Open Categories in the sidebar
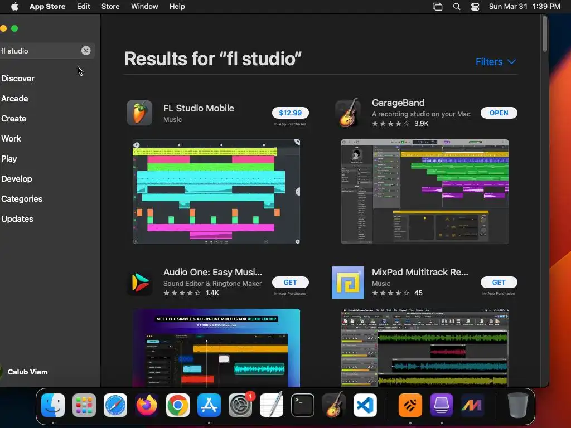571x428 pixels. click(22, 199)
